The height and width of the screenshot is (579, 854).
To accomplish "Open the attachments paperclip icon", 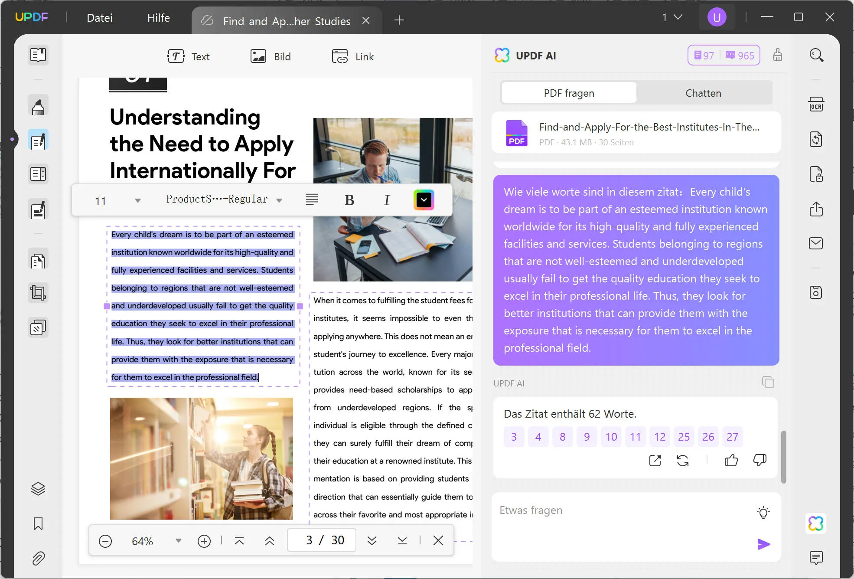I will pos(38,558).
